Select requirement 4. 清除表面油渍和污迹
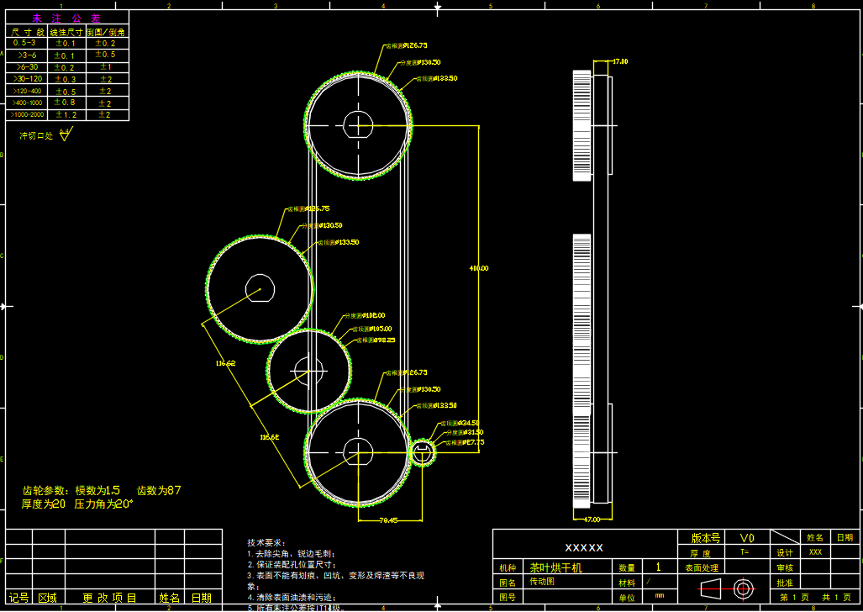863x612 pixels. pos(291,597)
